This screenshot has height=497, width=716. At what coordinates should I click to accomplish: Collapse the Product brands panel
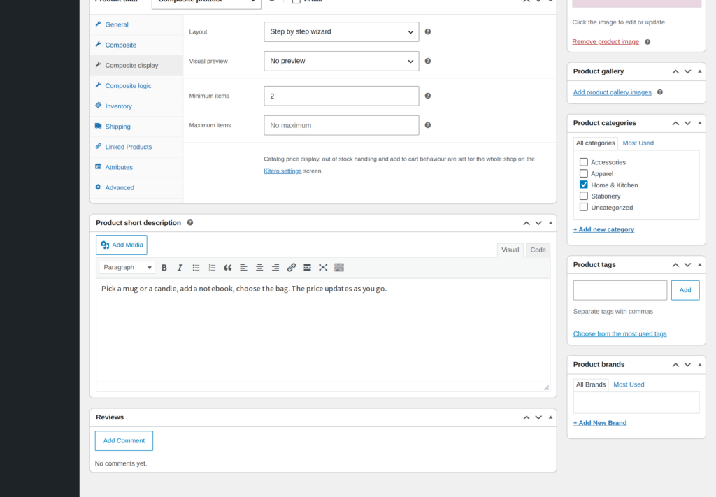[699, 364]
